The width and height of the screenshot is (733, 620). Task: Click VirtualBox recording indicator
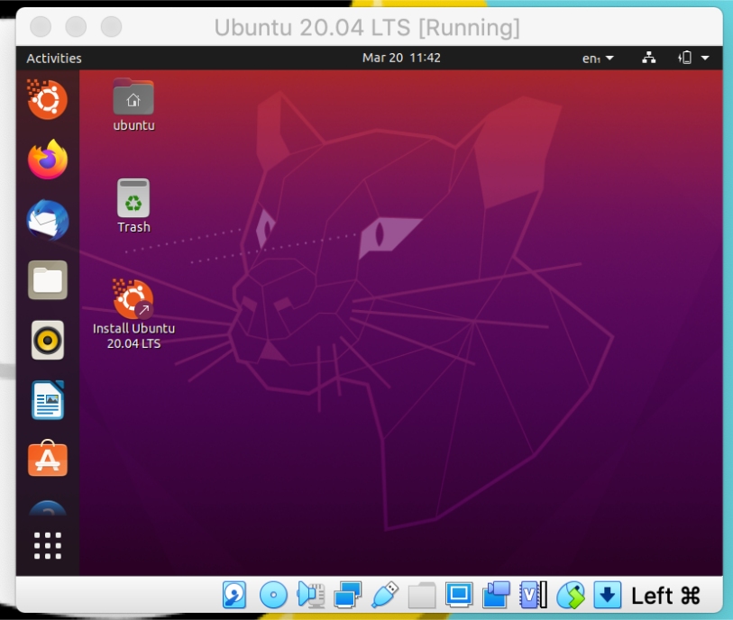(496, 595)
